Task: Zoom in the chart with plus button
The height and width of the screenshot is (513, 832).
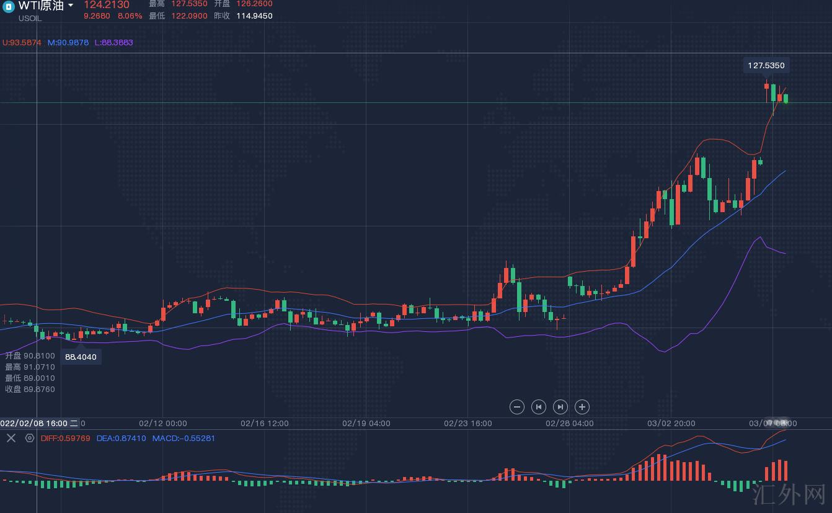Action: (582, 407)
